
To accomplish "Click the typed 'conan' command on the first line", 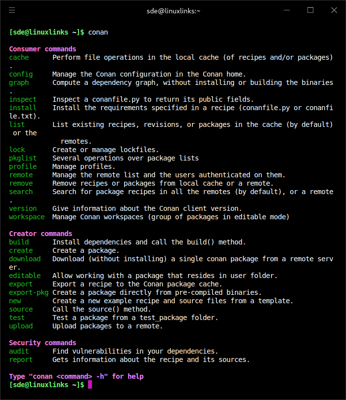I will click(x=98, y=32).
